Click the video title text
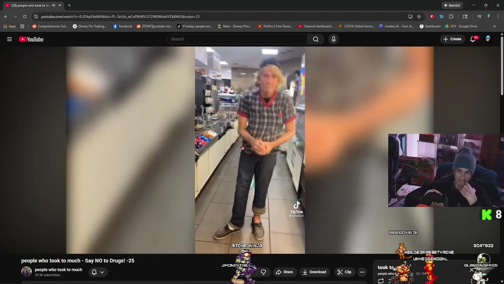The width and height of the screenshot is (504, 284). point(78,261)
